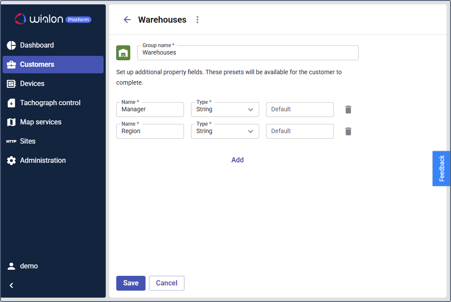Viewport: 451px width, 302px height.
Task: Delete the Manager property row
Action: click(348, 110)
